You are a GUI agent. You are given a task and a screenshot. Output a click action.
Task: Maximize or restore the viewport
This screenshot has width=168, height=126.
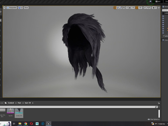(159, 8)
